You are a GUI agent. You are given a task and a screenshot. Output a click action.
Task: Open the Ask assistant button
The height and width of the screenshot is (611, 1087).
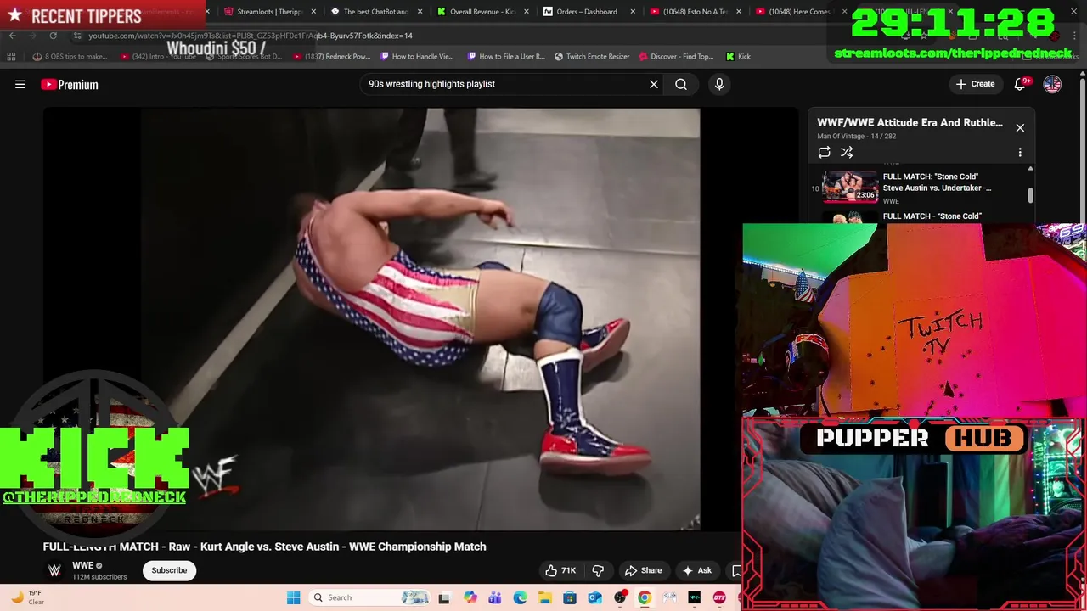point(696,570)
